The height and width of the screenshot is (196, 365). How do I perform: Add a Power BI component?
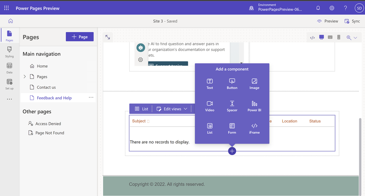click(x=254, y=106)
